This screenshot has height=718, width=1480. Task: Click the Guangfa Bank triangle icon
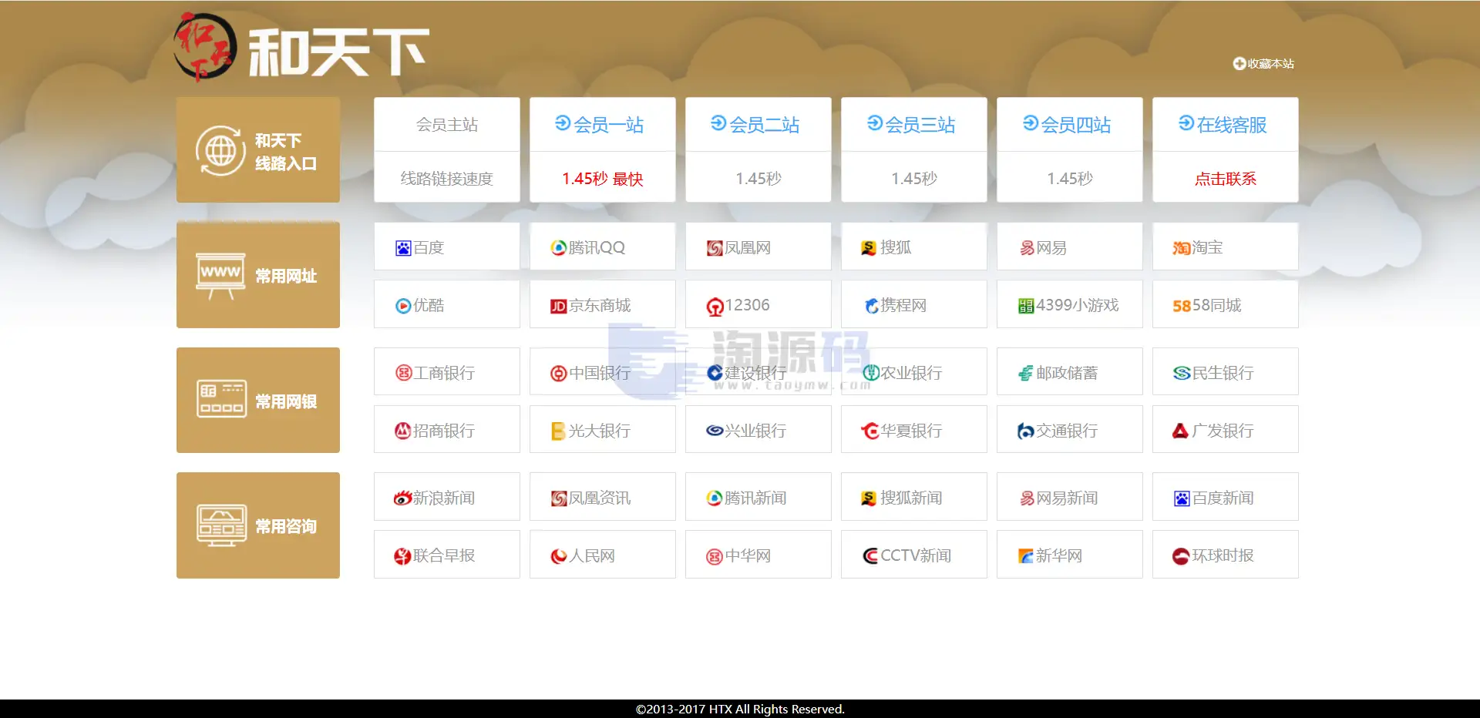1180,431
